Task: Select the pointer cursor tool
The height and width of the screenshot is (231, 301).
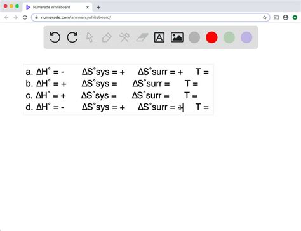Action: click(x=90, y=37)
